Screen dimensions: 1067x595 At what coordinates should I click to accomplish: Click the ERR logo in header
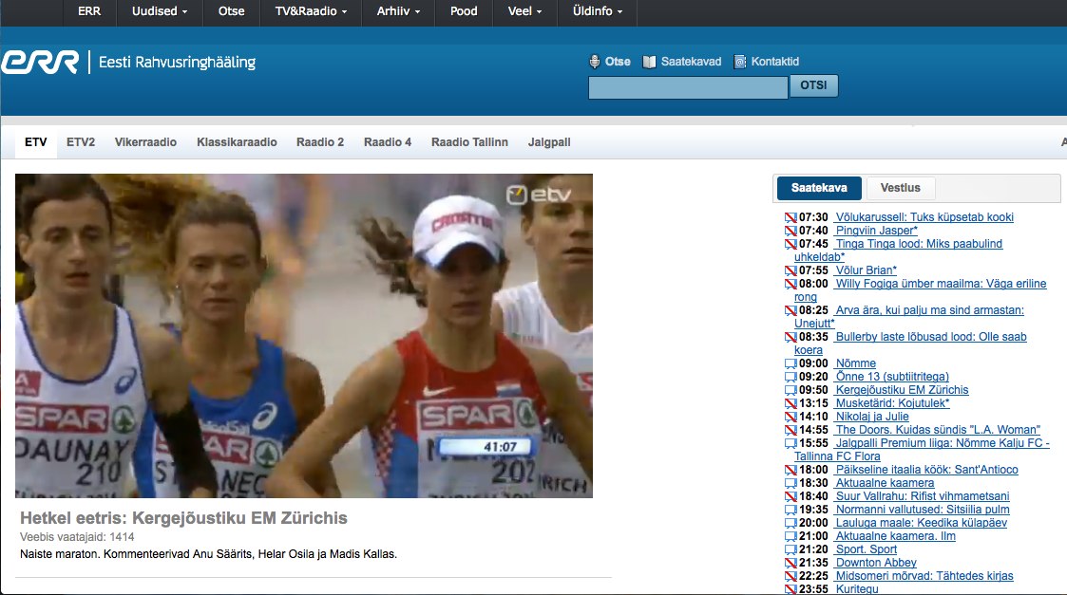coord(40,63)
